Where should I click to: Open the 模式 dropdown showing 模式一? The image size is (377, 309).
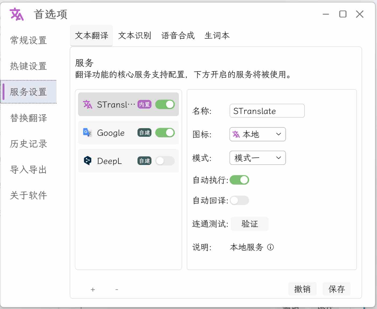click(258, 158)
